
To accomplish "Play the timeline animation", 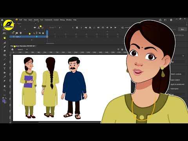I will [111, 27].
